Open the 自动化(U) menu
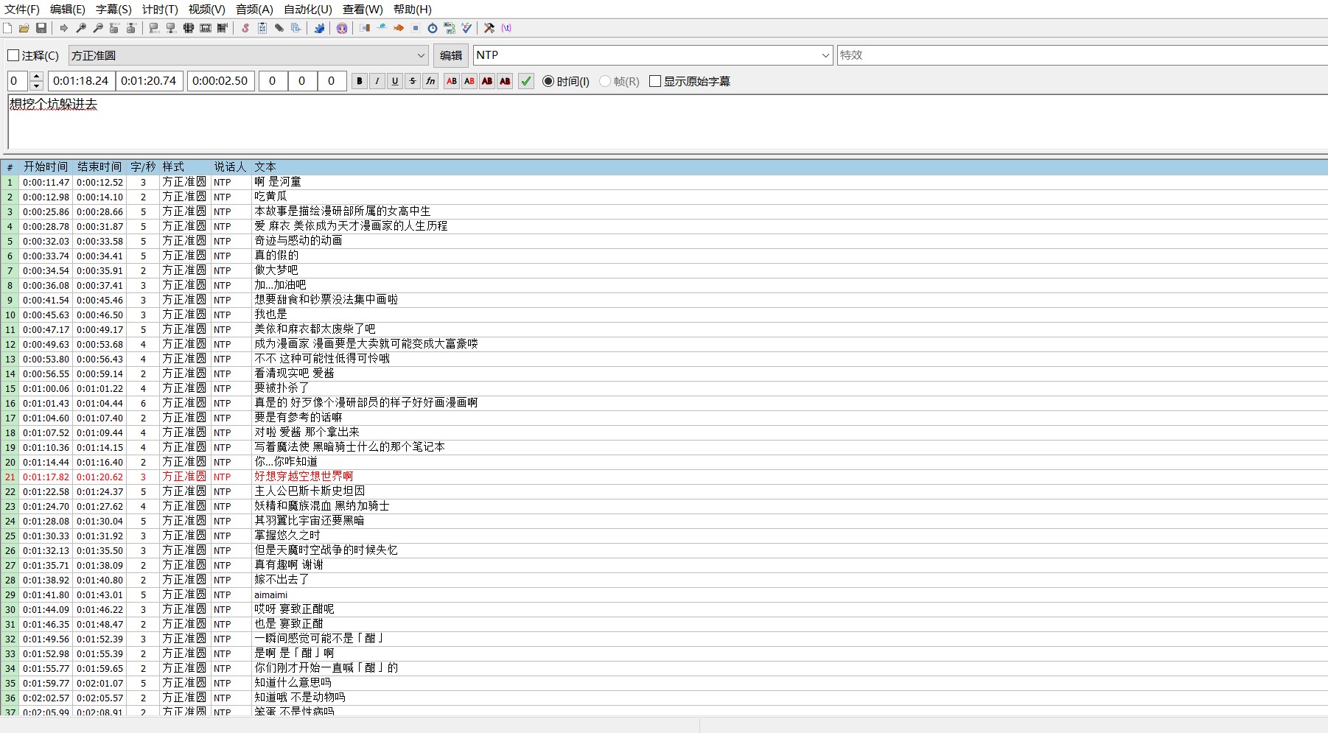 pos(308,10)
